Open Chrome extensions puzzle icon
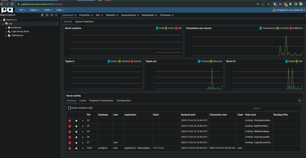The width and height of the screenshot is (306, 158). (290, 4)
